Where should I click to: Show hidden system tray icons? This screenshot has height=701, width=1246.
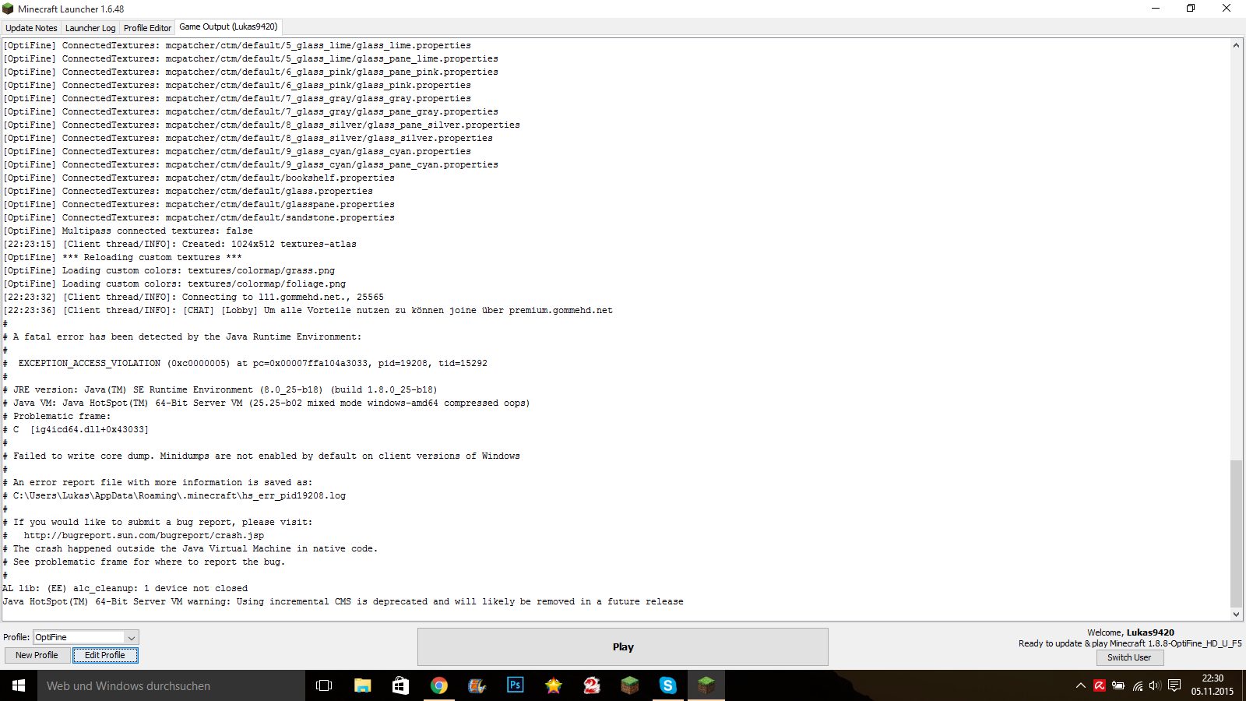tap(1080, 686)
